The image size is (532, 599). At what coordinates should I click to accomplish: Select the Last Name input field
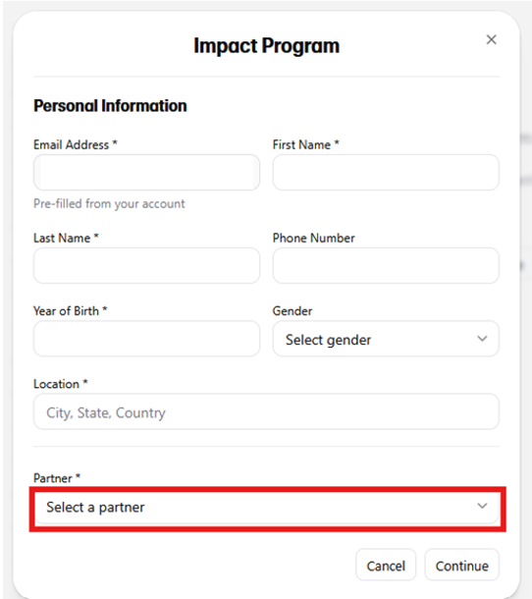[x=146, y=265]
